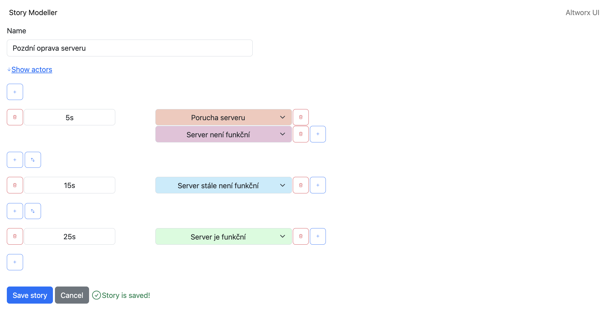
Task: Swap the 5s and 15s steps
Action: coord(33,160)
